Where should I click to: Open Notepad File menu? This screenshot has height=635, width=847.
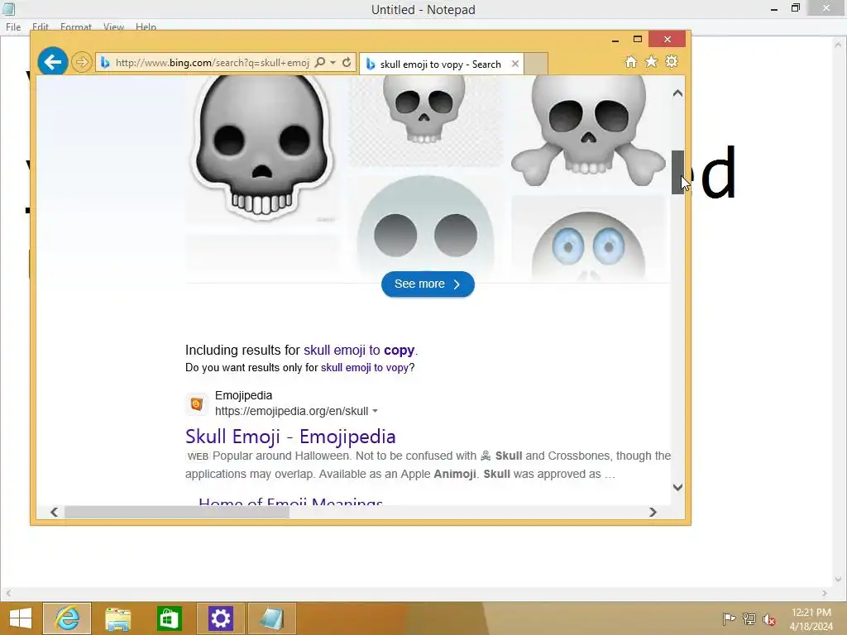13,27
